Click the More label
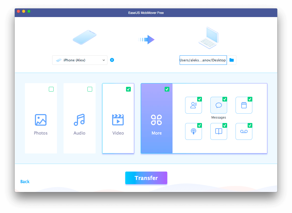The height and width of the screenshot is (213, 292). pyautogui.click(x=157, y=133)
